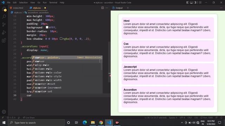Choose the 'counter-set' suggestion
This screenshot has height=126, width=225.
tap(67, 91)
